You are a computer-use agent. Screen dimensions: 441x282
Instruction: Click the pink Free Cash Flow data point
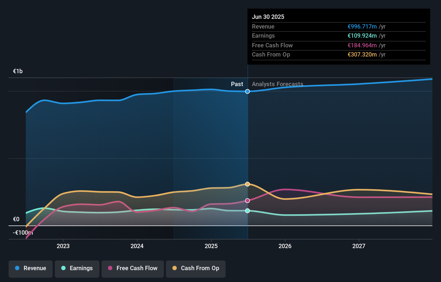(x=248, y=200)
